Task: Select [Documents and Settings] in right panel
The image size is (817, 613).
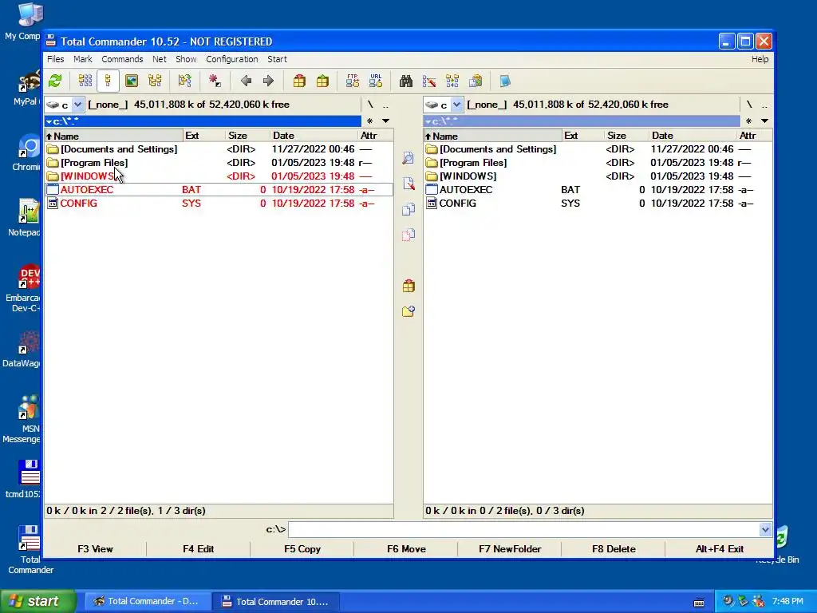Action: pyautogui.click(x=598, y=149)
